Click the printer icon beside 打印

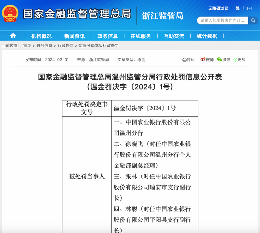point(184,60)
